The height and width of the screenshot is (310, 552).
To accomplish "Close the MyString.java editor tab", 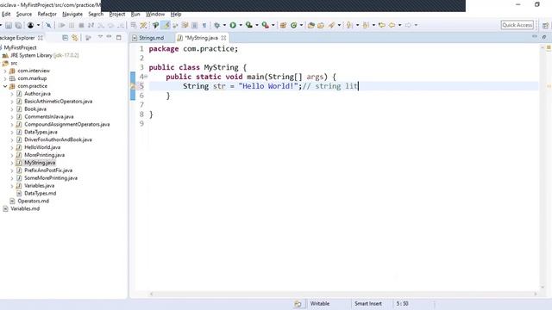I will pyautogui.click(x=223, y=38).
